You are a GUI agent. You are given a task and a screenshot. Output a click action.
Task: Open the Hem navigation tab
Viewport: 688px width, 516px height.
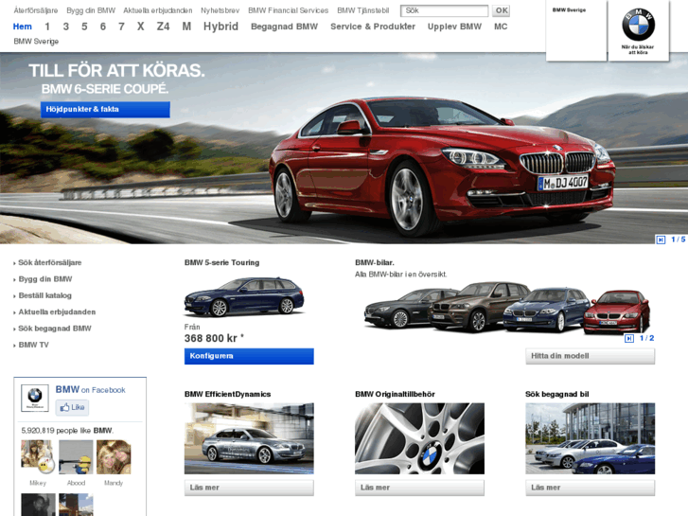tap(23, 27)
